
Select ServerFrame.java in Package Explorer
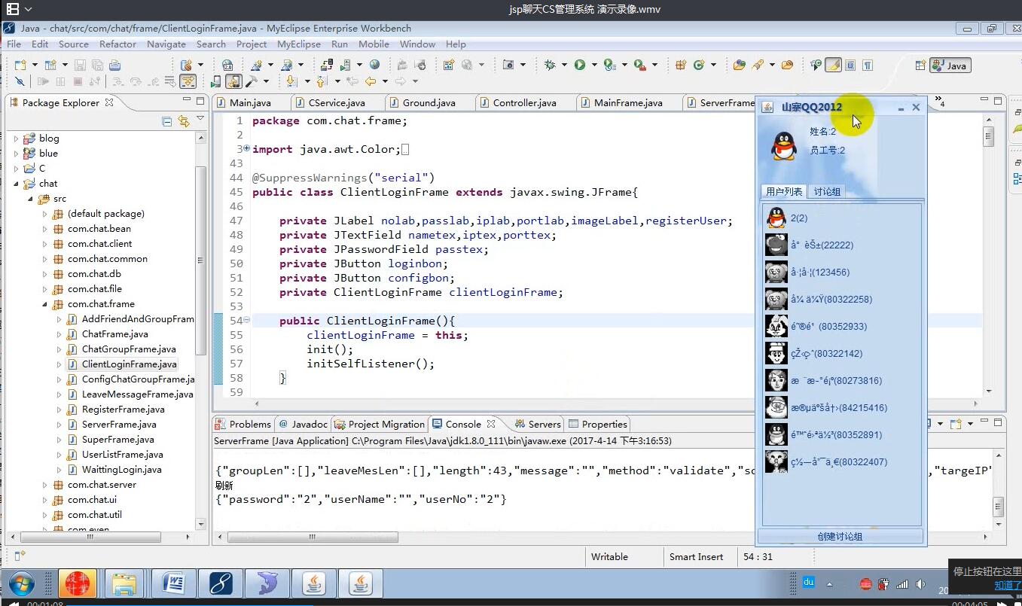(x=118, y=425)
